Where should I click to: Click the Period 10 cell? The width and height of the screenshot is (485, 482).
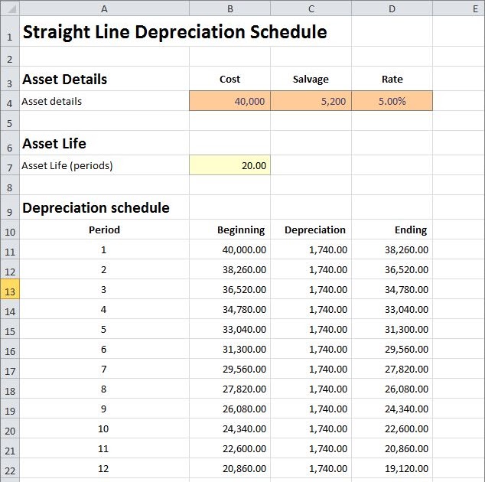click(x=104, y=428)
